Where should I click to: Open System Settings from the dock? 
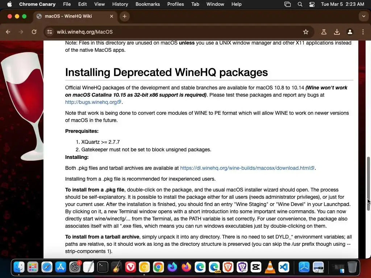pyautogui.click(x=75, y=267)
